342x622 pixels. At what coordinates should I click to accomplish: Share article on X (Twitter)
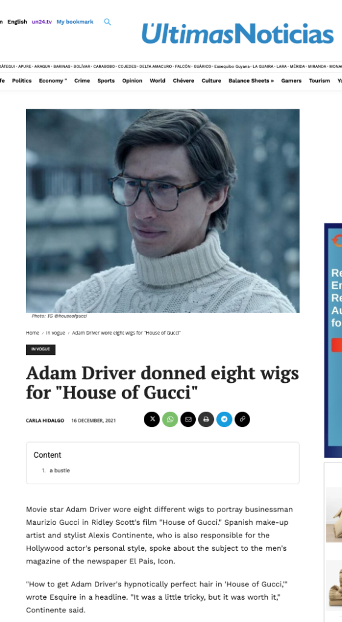(x=152, y=419)
